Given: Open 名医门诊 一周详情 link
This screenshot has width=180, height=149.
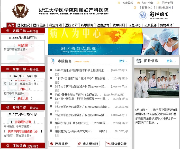Looking at the screenshot, I should point(34,31).
